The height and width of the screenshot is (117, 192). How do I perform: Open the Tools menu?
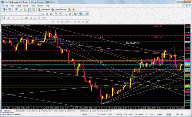coord(33,6)
